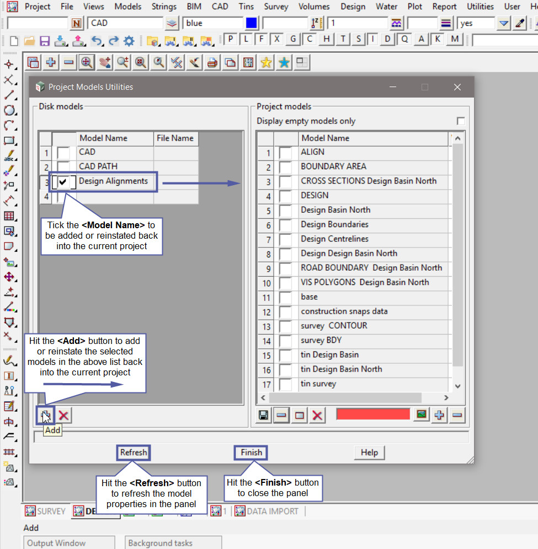
Task: Click the yellow star icon in the view toolbar
Action: [266, 63]
